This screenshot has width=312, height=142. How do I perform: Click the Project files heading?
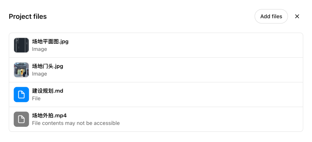[28, 16]
